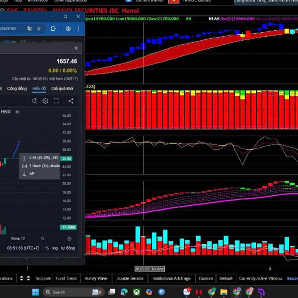This screenshot has width=298, height=298.
Task: Toggle percent scale on chart footer
Action: [x=47, y=248]
